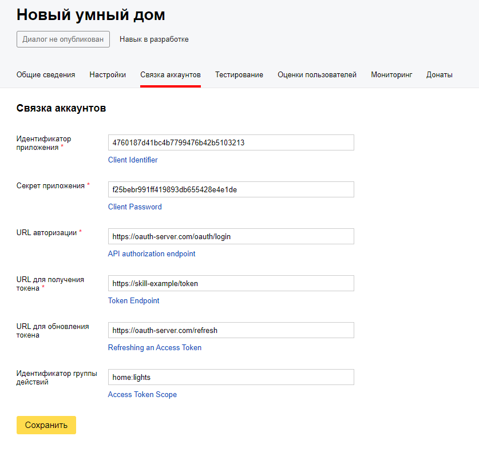Open the Настройки tab
The height and width of the screenshot is (452, 479).
coord(107,74)
